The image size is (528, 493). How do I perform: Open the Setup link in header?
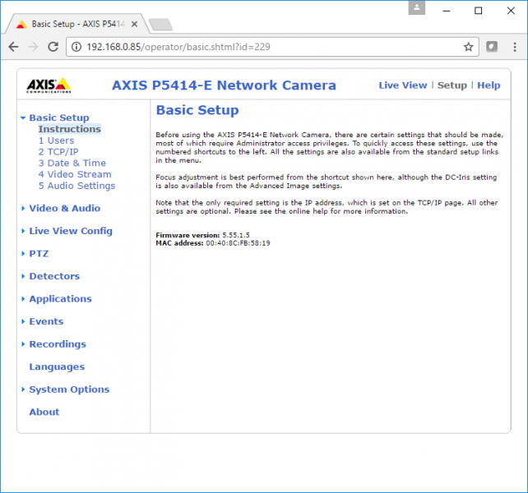click(452, 85)
